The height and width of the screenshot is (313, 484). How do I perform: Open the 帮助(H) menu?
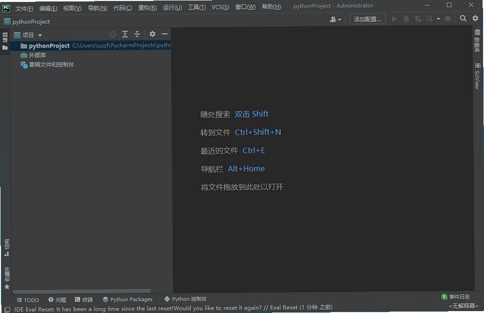(271, 7)
